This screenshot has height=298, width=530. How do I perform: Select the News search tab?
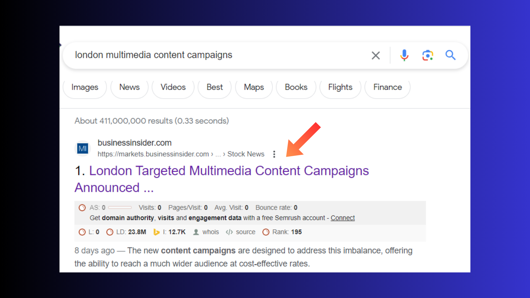[129, 87]
